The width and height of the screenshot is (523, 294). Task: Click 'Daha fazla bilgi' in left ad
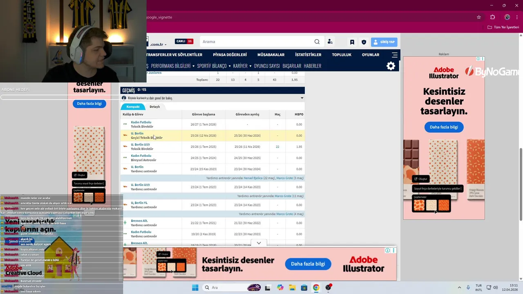coord(89,104)
